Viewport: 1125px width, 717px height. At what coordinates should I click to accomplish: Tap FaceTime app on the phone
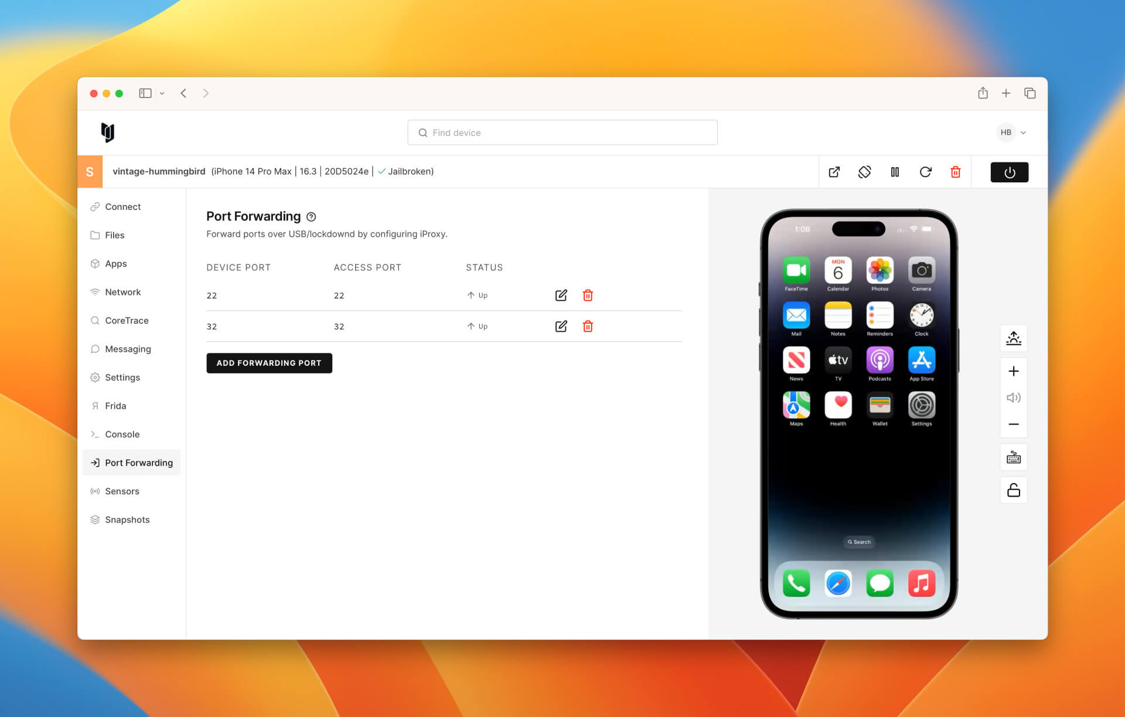point(796,270)
